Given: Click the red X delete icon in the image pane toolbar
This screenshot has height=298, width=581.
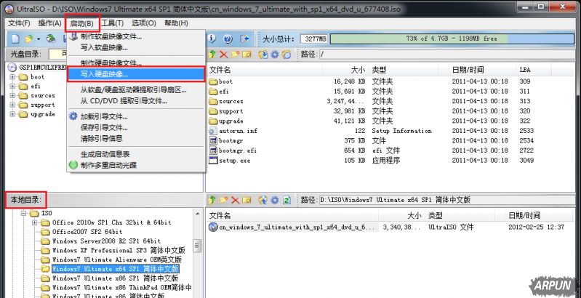Looking at the screenshot, I should click(x=223, y=55).
